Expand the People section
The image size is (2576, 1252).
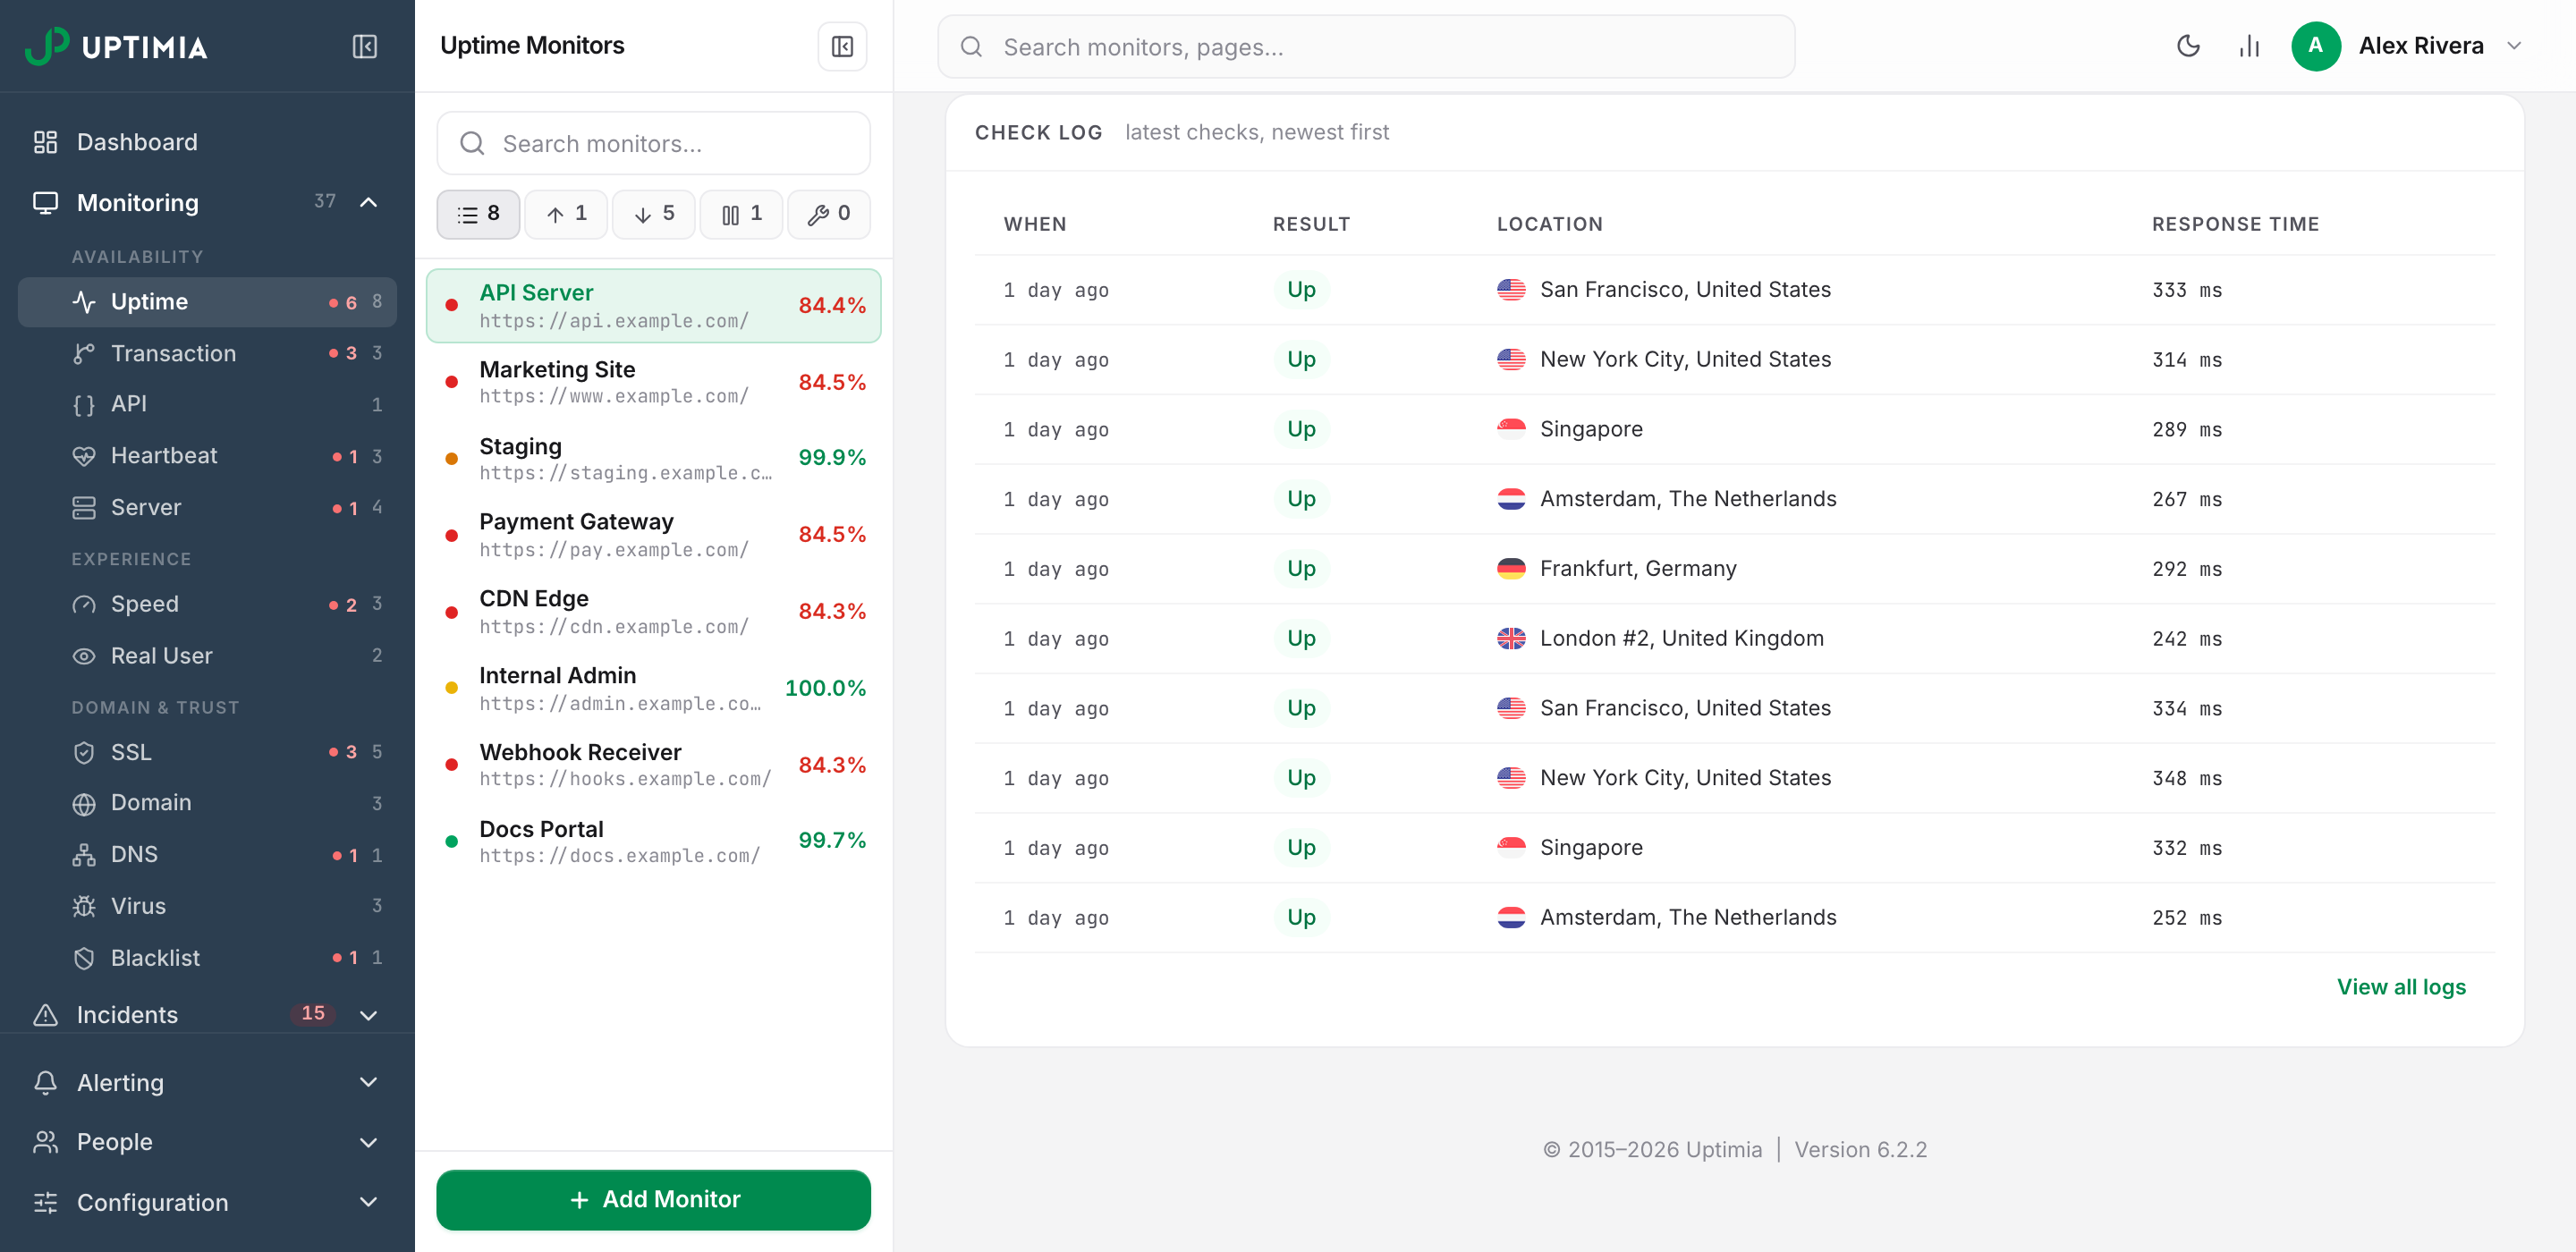point(207,1142)
